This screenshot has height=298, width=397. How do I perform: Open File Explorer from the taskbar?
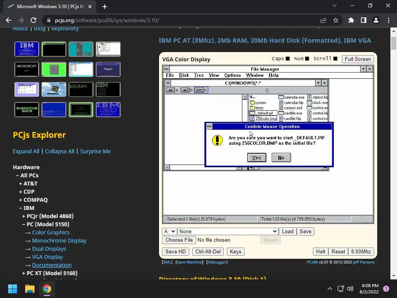click(29, 289)
